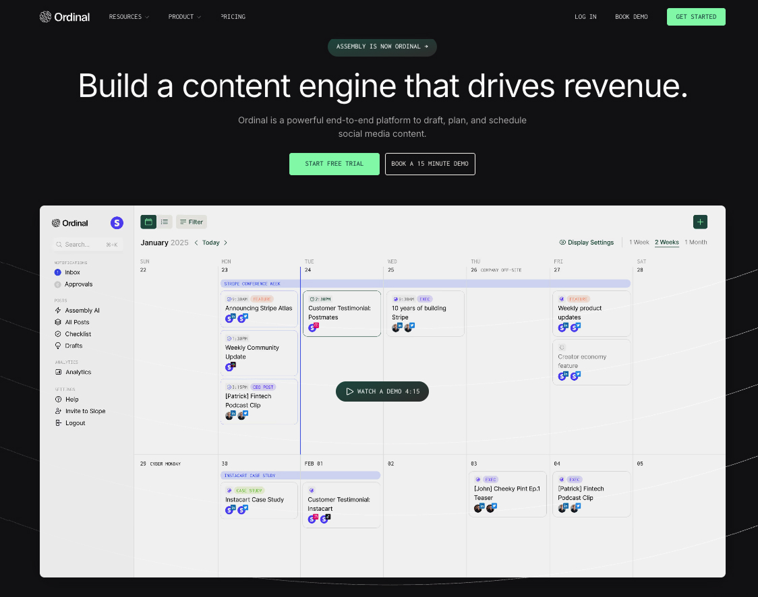Screen dimensions: 758x597
Task: Click the All Posts stack icon
Action: (58, 322)
